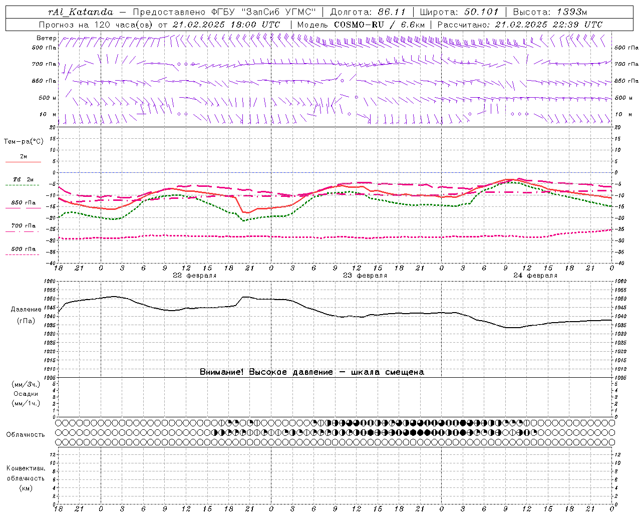Click the 2м temperature legend label
The width and height of the screenshot is (641, 513).
click(24, 156)
